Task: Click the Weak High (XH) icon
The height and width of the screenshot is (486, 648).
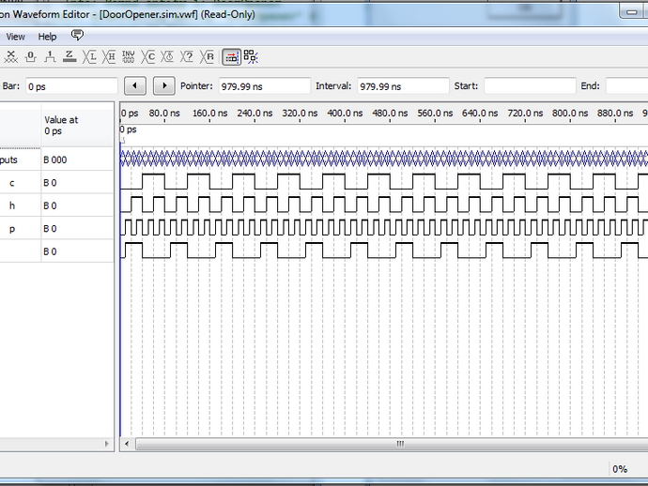Action: [109, 57]
